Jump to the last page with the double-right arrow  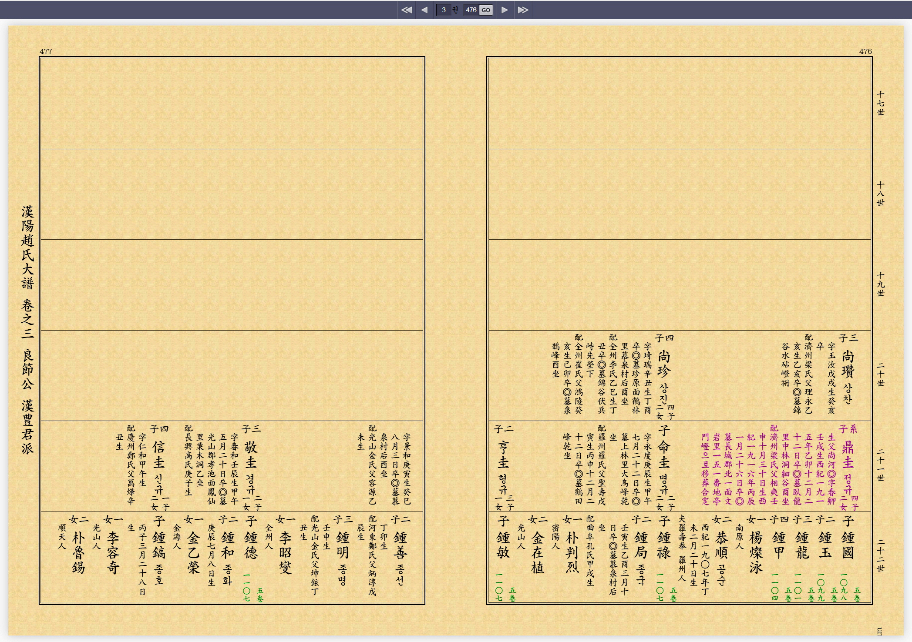point(523,10)
